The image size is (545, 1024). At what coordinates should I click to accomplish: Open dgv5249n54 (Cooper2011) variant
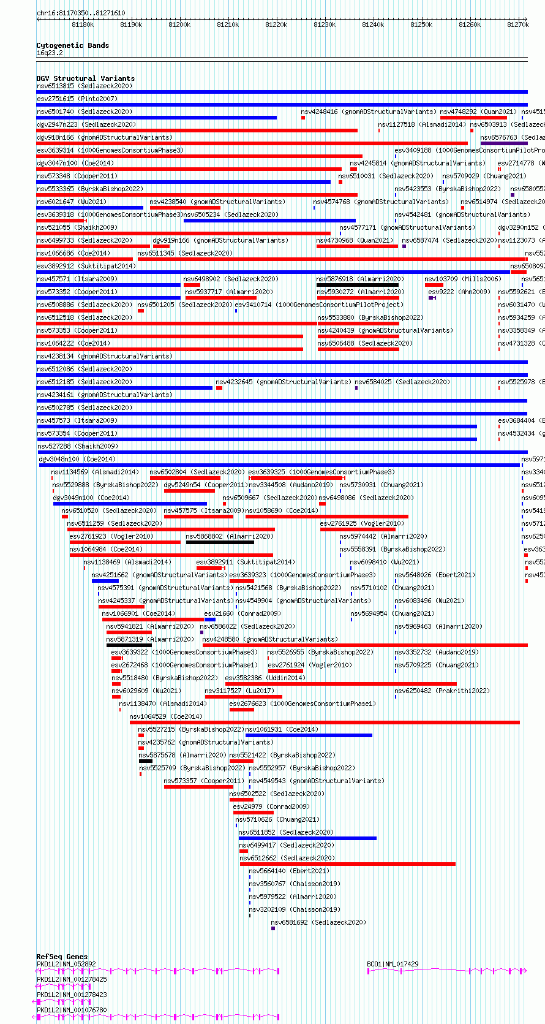(x=206, y=485)
